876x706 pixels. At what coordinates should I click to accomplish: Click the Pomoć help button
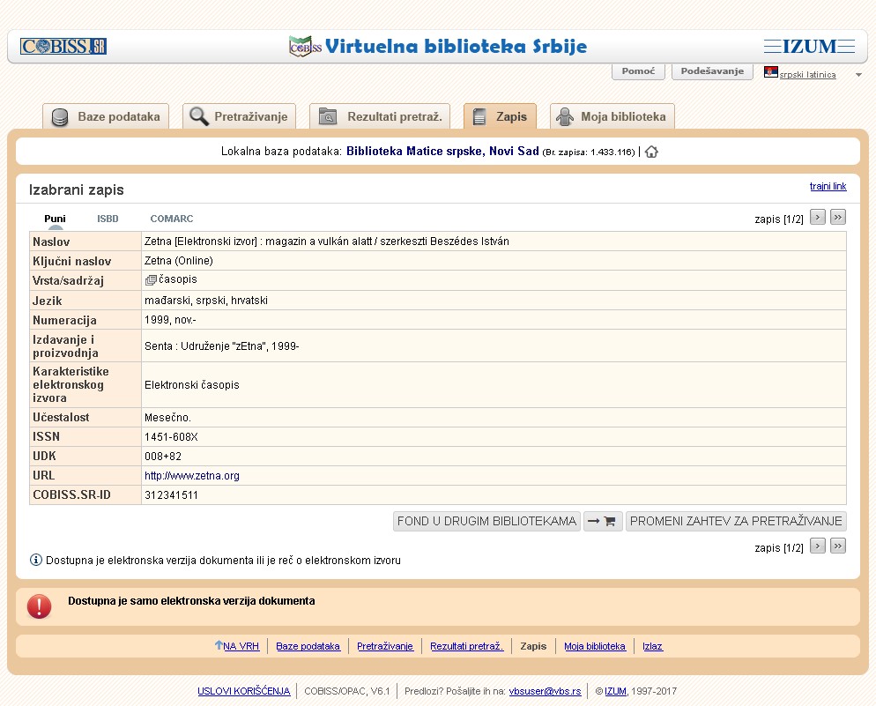click(x=638, y=71)
